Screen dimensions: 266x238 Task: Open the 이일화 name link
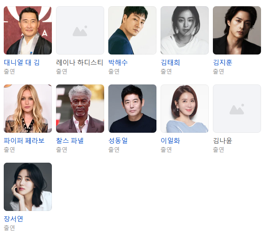tap(170, 141)
